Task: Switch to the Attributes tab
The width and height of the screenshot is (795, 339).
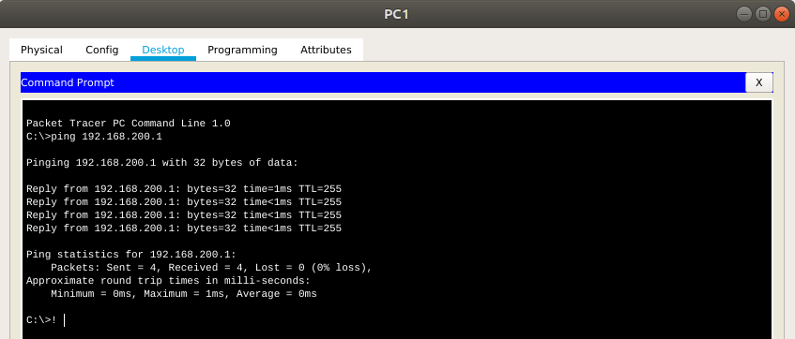Action: pos(326,50)
